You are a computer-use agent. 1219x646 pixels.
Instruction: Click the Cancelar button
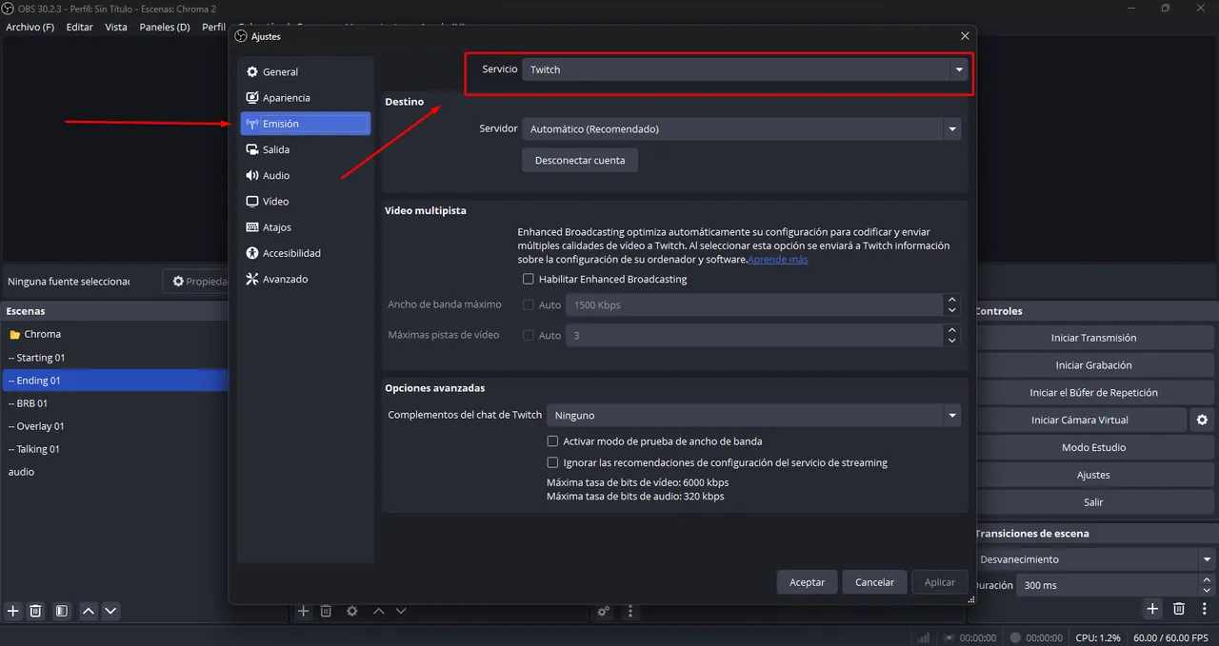[874, 582]
